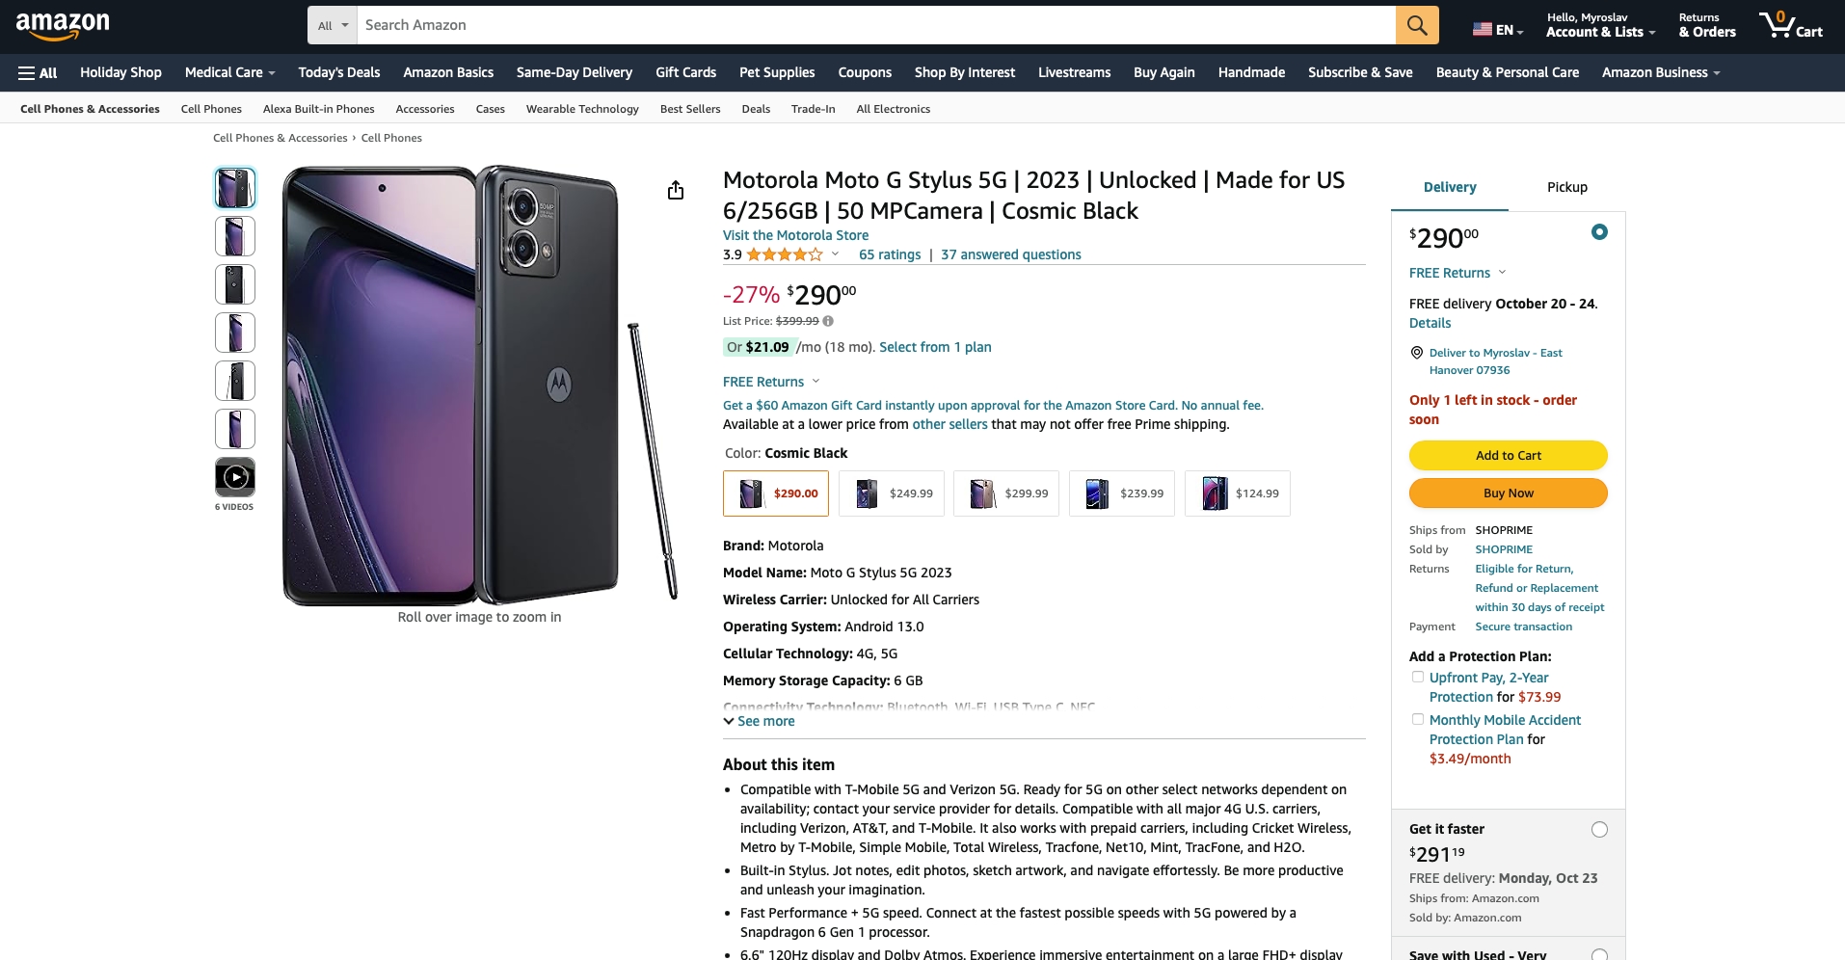Image resolution: width=1845 pixels, height=960 pixels.
Task: Open the search category All dropdown
Action: point(333,26)
